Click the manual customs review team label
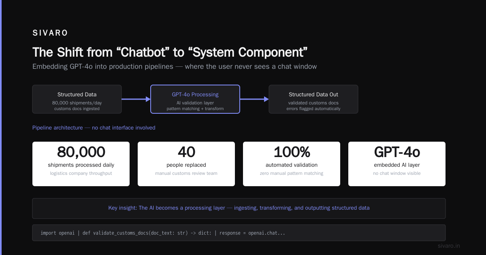The width and height of the screenshot is (486, 255). tap(186, 173)
